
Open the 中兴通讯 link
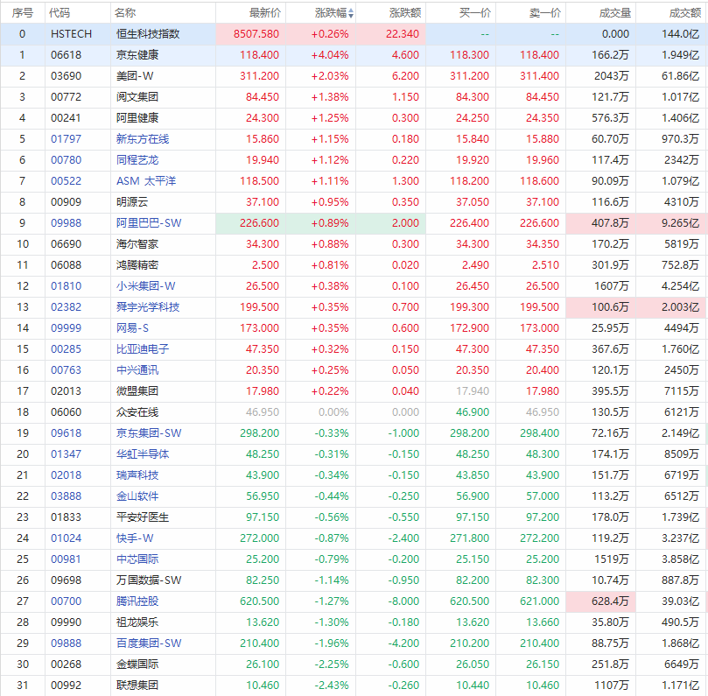click(x=137, y=370)
